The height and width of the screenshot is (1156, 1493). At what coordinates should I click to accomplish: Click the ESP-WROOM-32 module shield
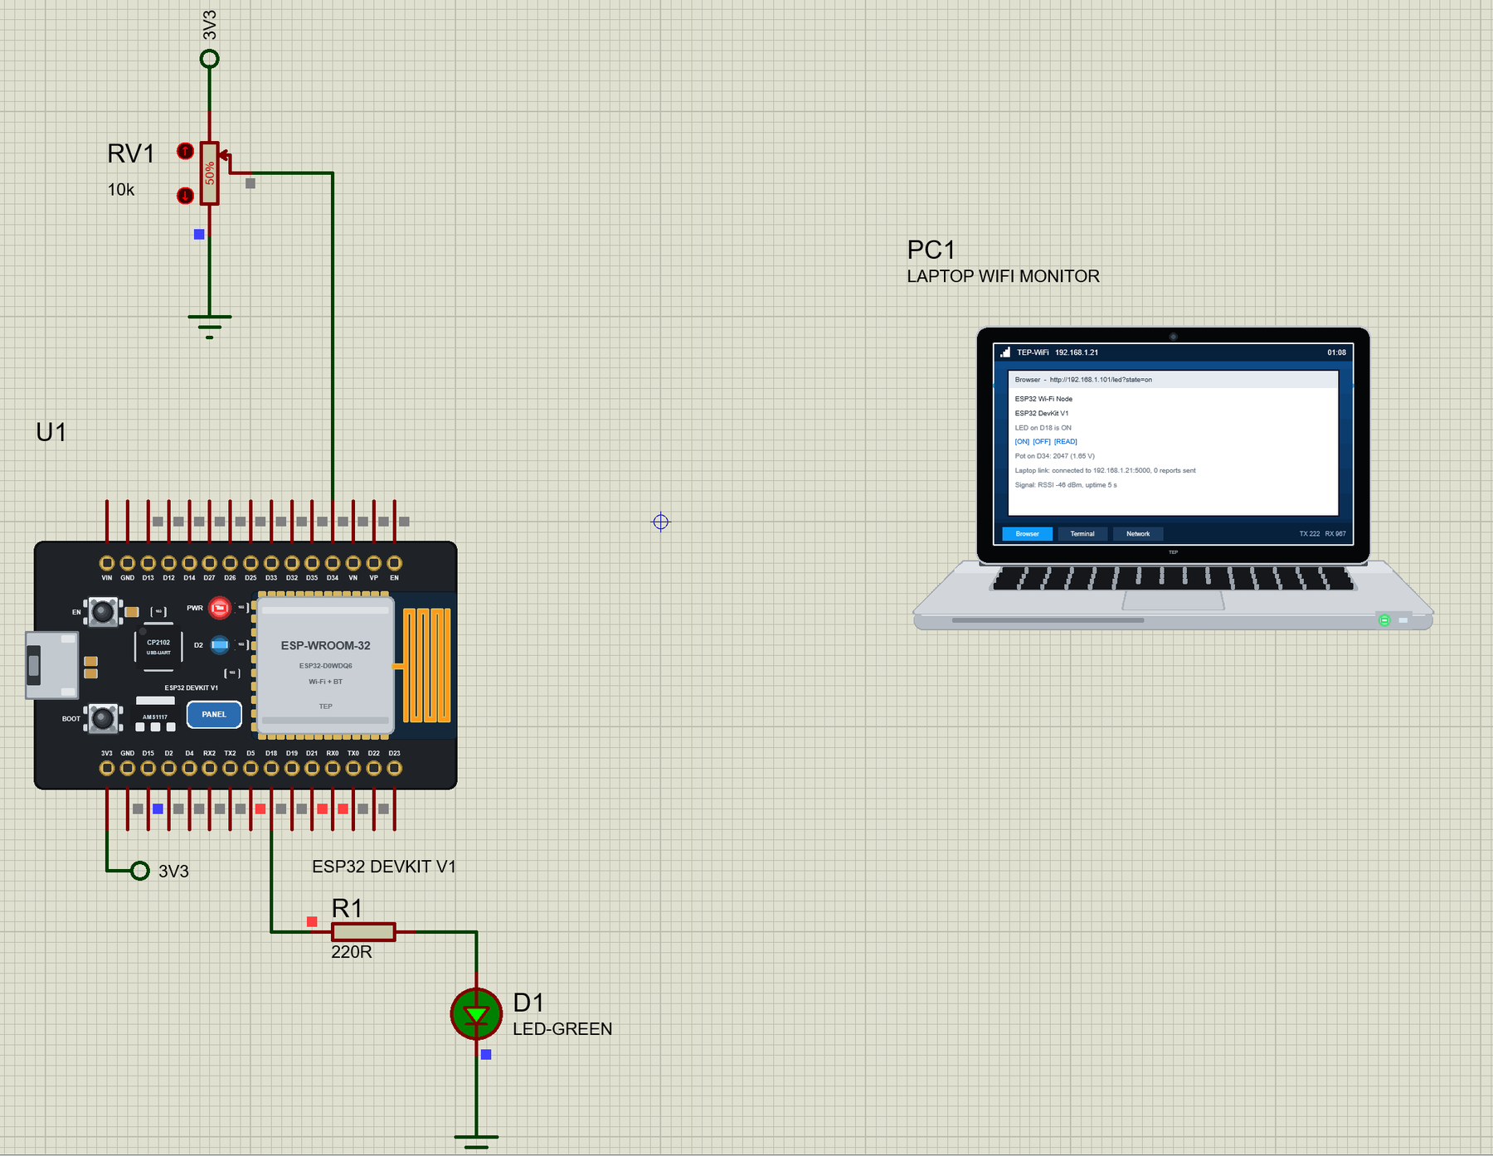click(325, 665)
